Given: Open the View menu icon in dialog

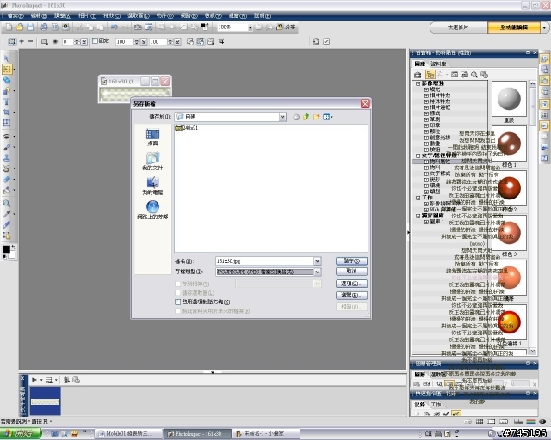Looking at the screenshot, I should pos(327,117).
